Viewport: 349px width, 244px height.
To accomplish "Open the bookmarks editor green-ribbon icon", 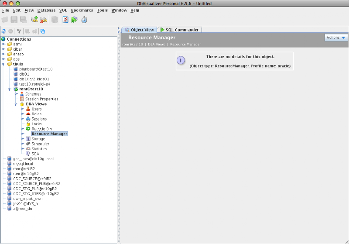I will (x=75, y=20).
